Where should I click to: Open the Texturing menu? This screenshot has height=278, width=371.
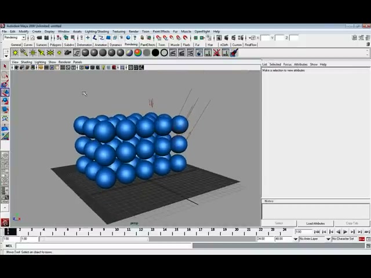click(x=119, y=31)
